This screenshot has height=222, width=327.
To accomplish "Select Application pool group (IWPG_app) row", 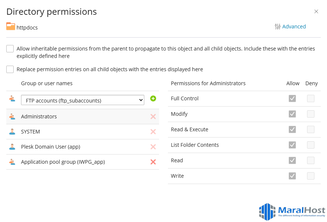I will click(x=63, y=162).
